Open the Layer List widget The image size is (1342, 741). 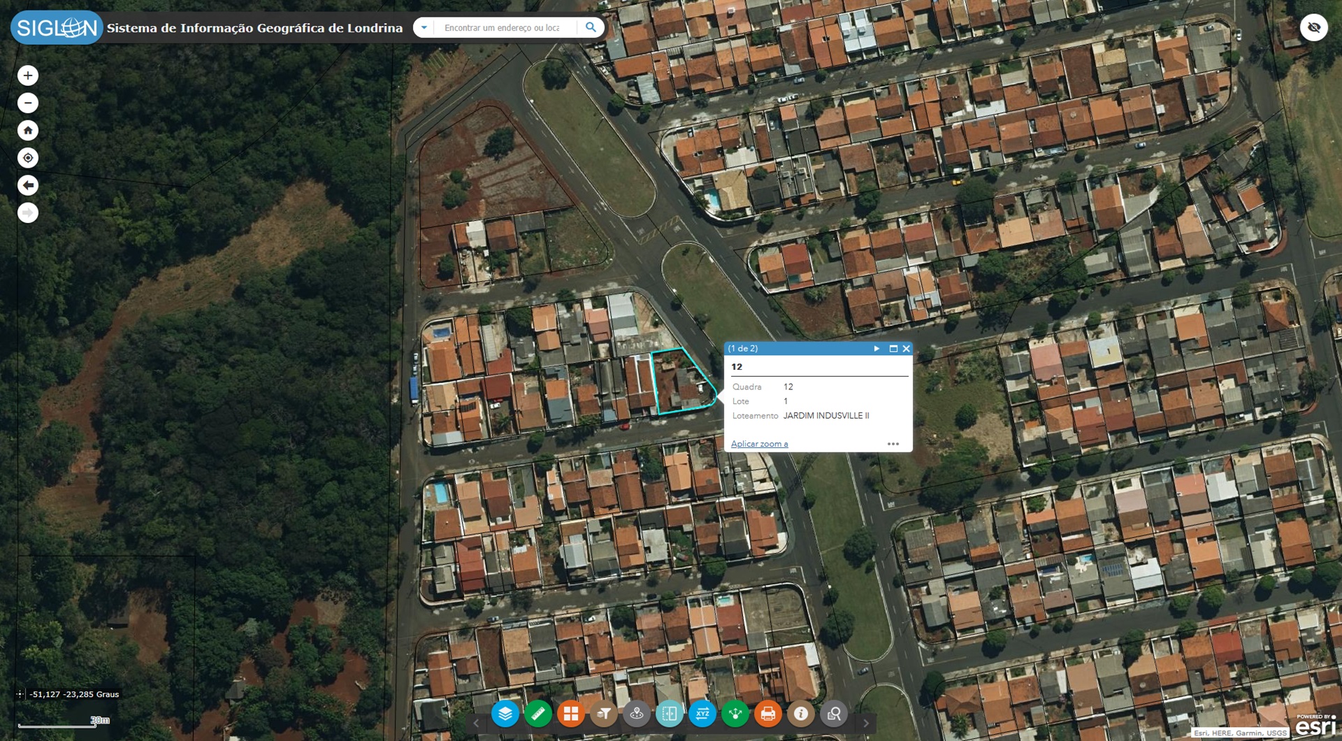pyautogui.click(x=505, y=714)
